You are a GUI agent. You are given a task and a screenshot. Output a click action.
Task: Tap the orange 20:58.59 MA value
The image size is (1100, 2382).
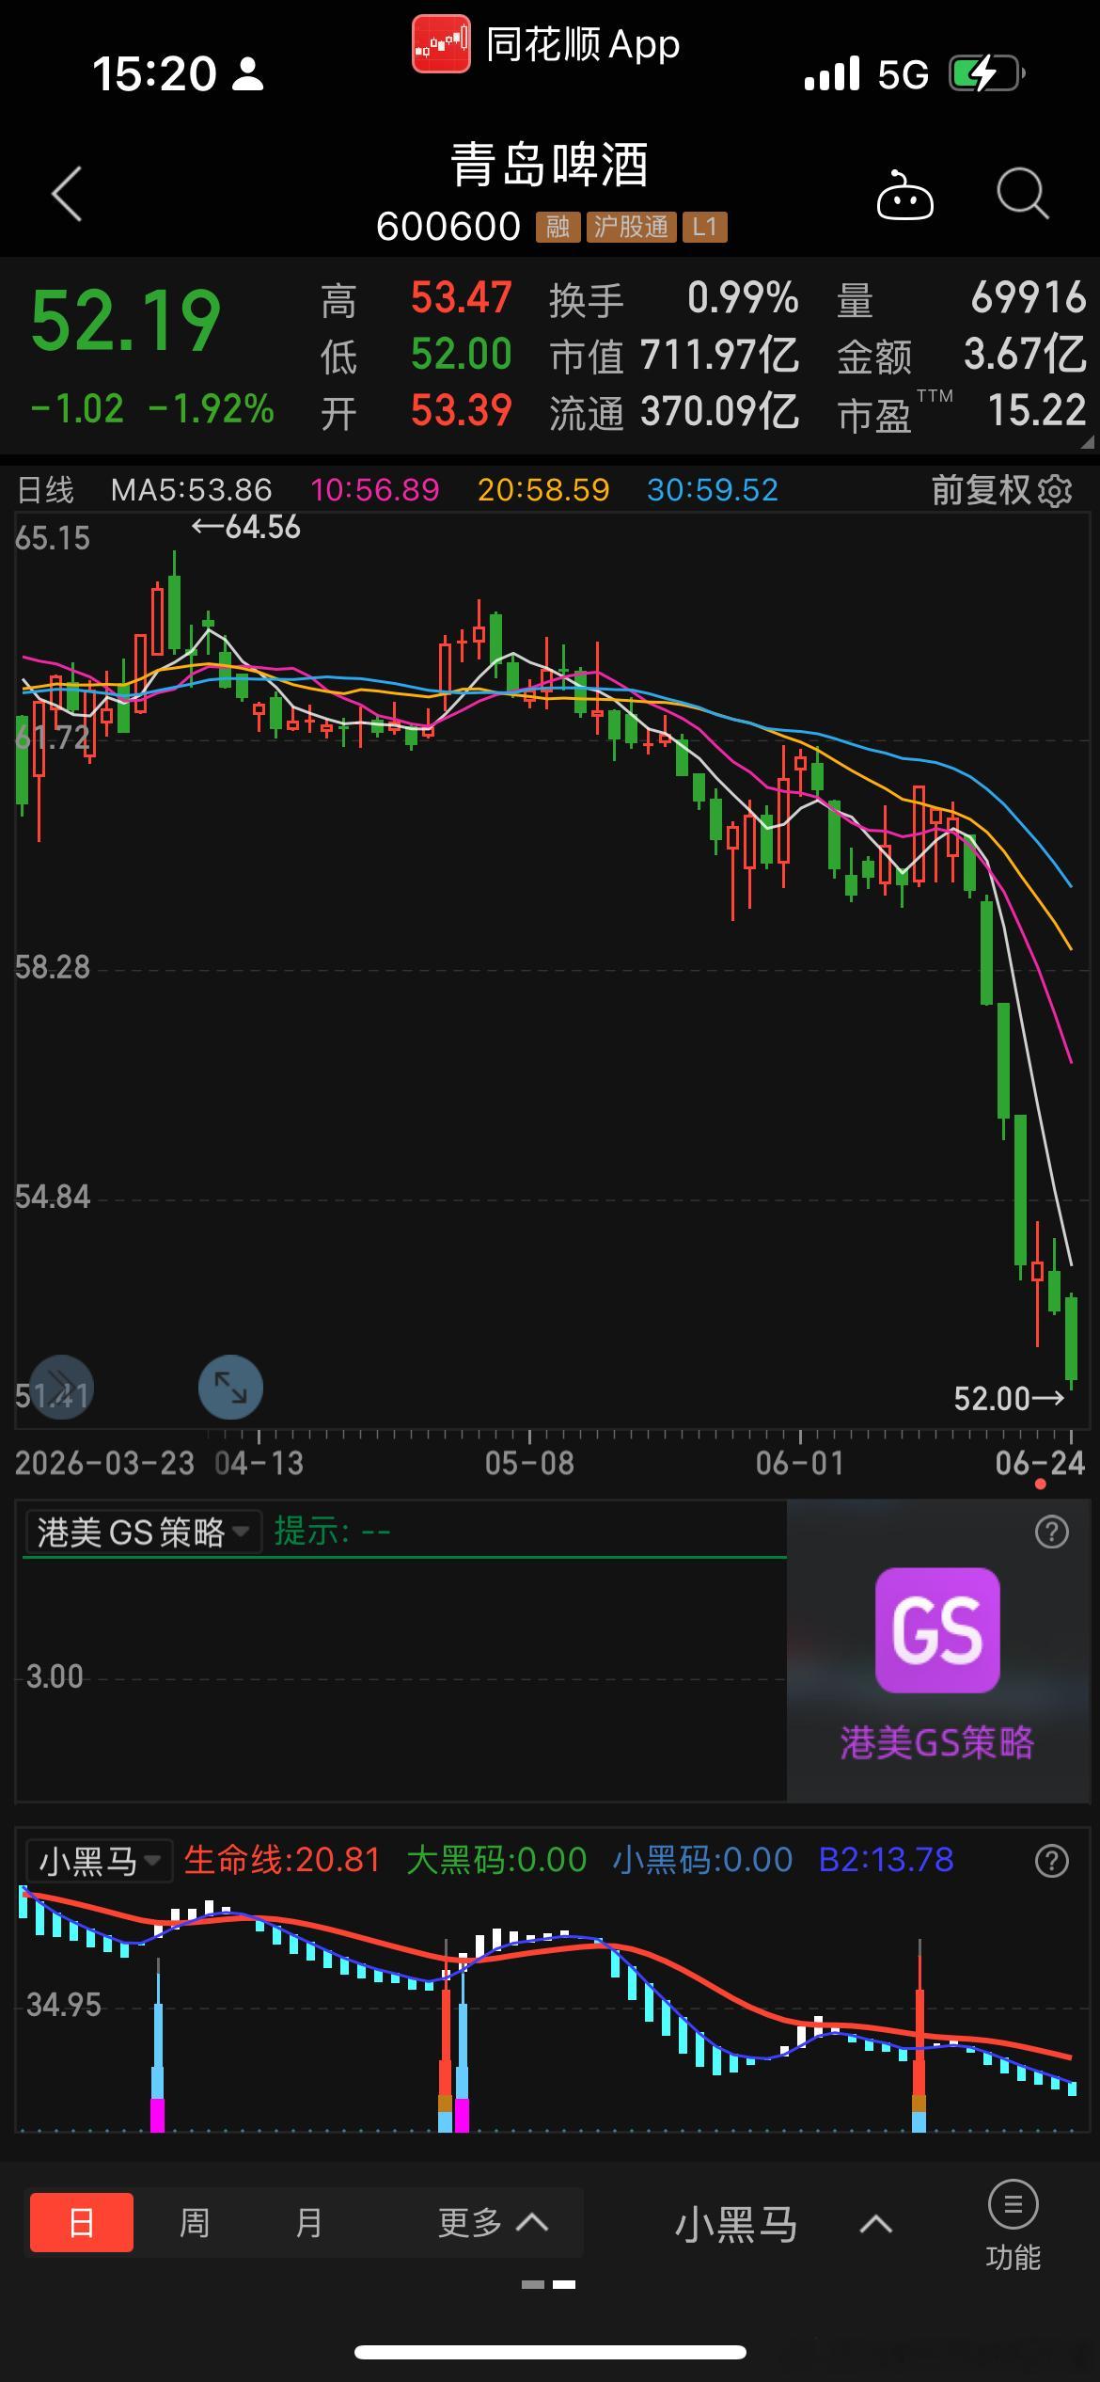pyautogui.click(x=543, y=490)
